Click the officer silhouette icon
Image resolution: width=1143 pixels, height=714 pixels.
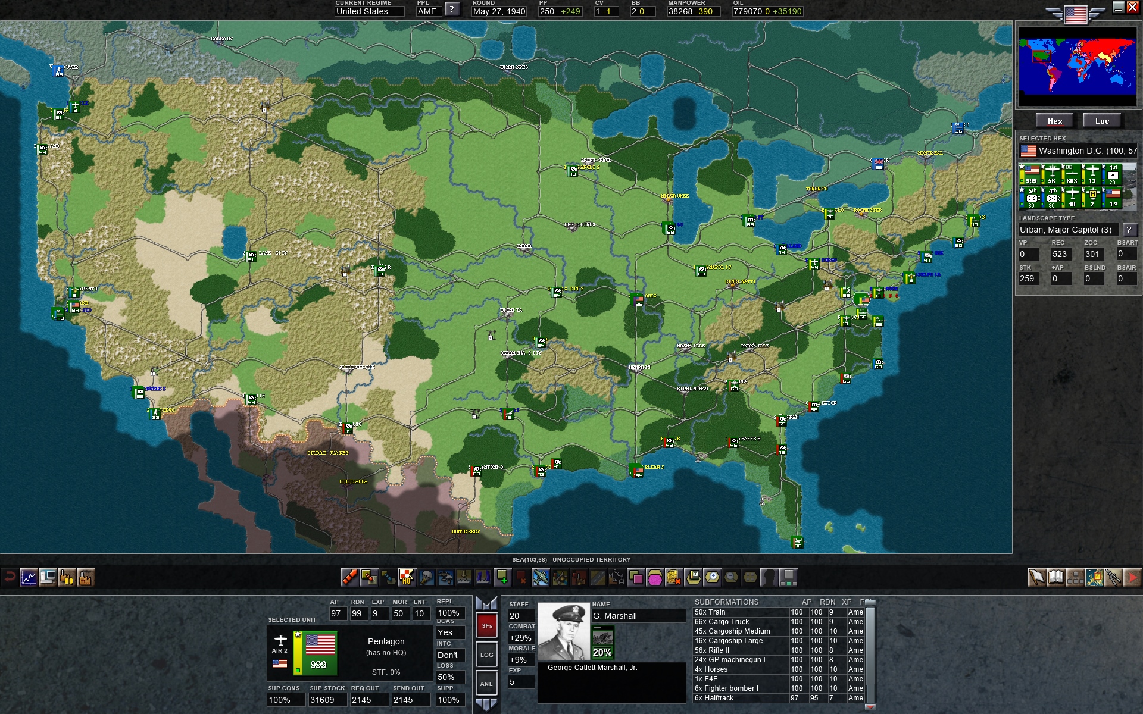[769, 577]
